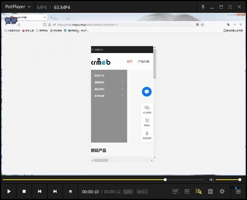Viewport: 247px width, 200px height.
Task: Open the QR code icon in address bar
Action: point(197,24)
